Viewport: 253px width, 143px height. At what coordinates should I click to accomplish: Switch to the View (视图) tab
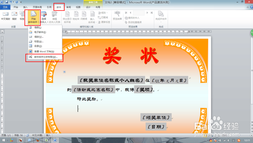click(x=78, y=7)
